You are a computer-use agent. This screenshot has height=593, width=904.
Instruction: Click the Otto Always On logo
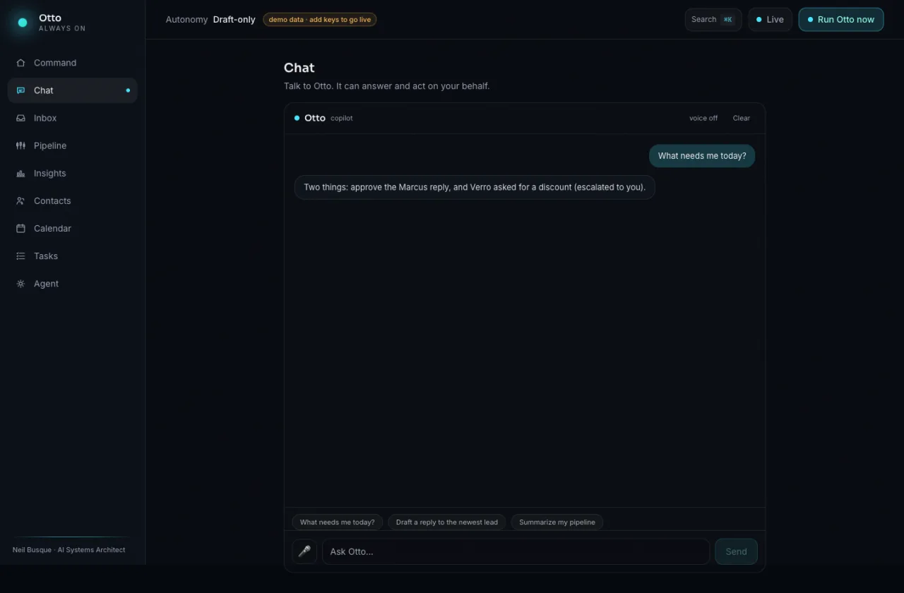[x=49, y=23]
